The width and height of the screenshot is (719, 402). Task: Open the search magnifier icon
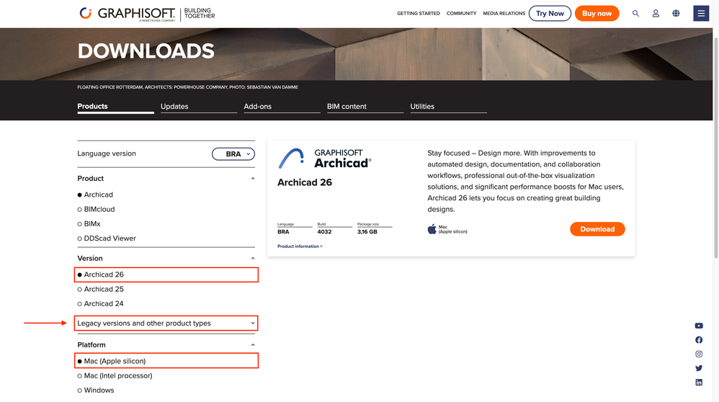[x=635, y=13]
